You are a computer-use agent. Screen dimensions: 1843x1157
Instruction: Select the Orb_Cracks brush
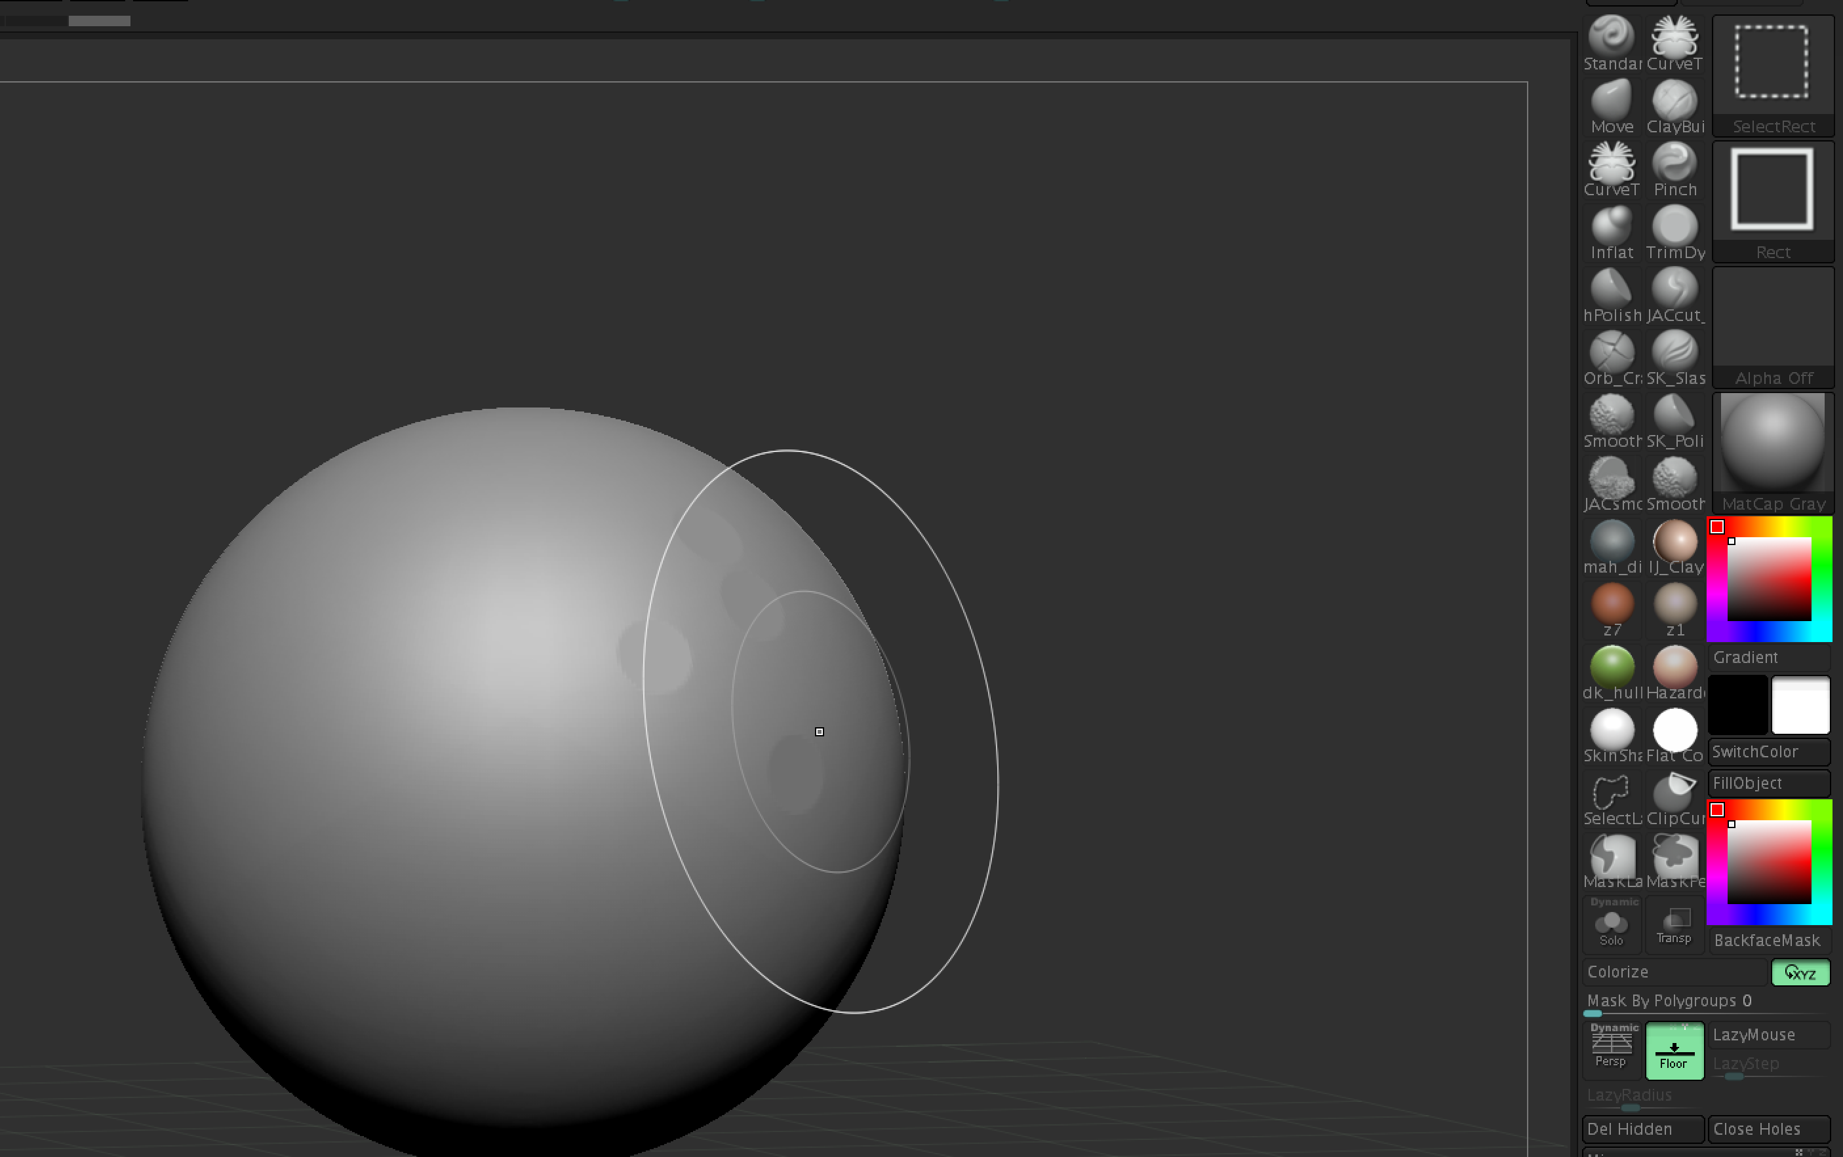tap(1612, 358)
